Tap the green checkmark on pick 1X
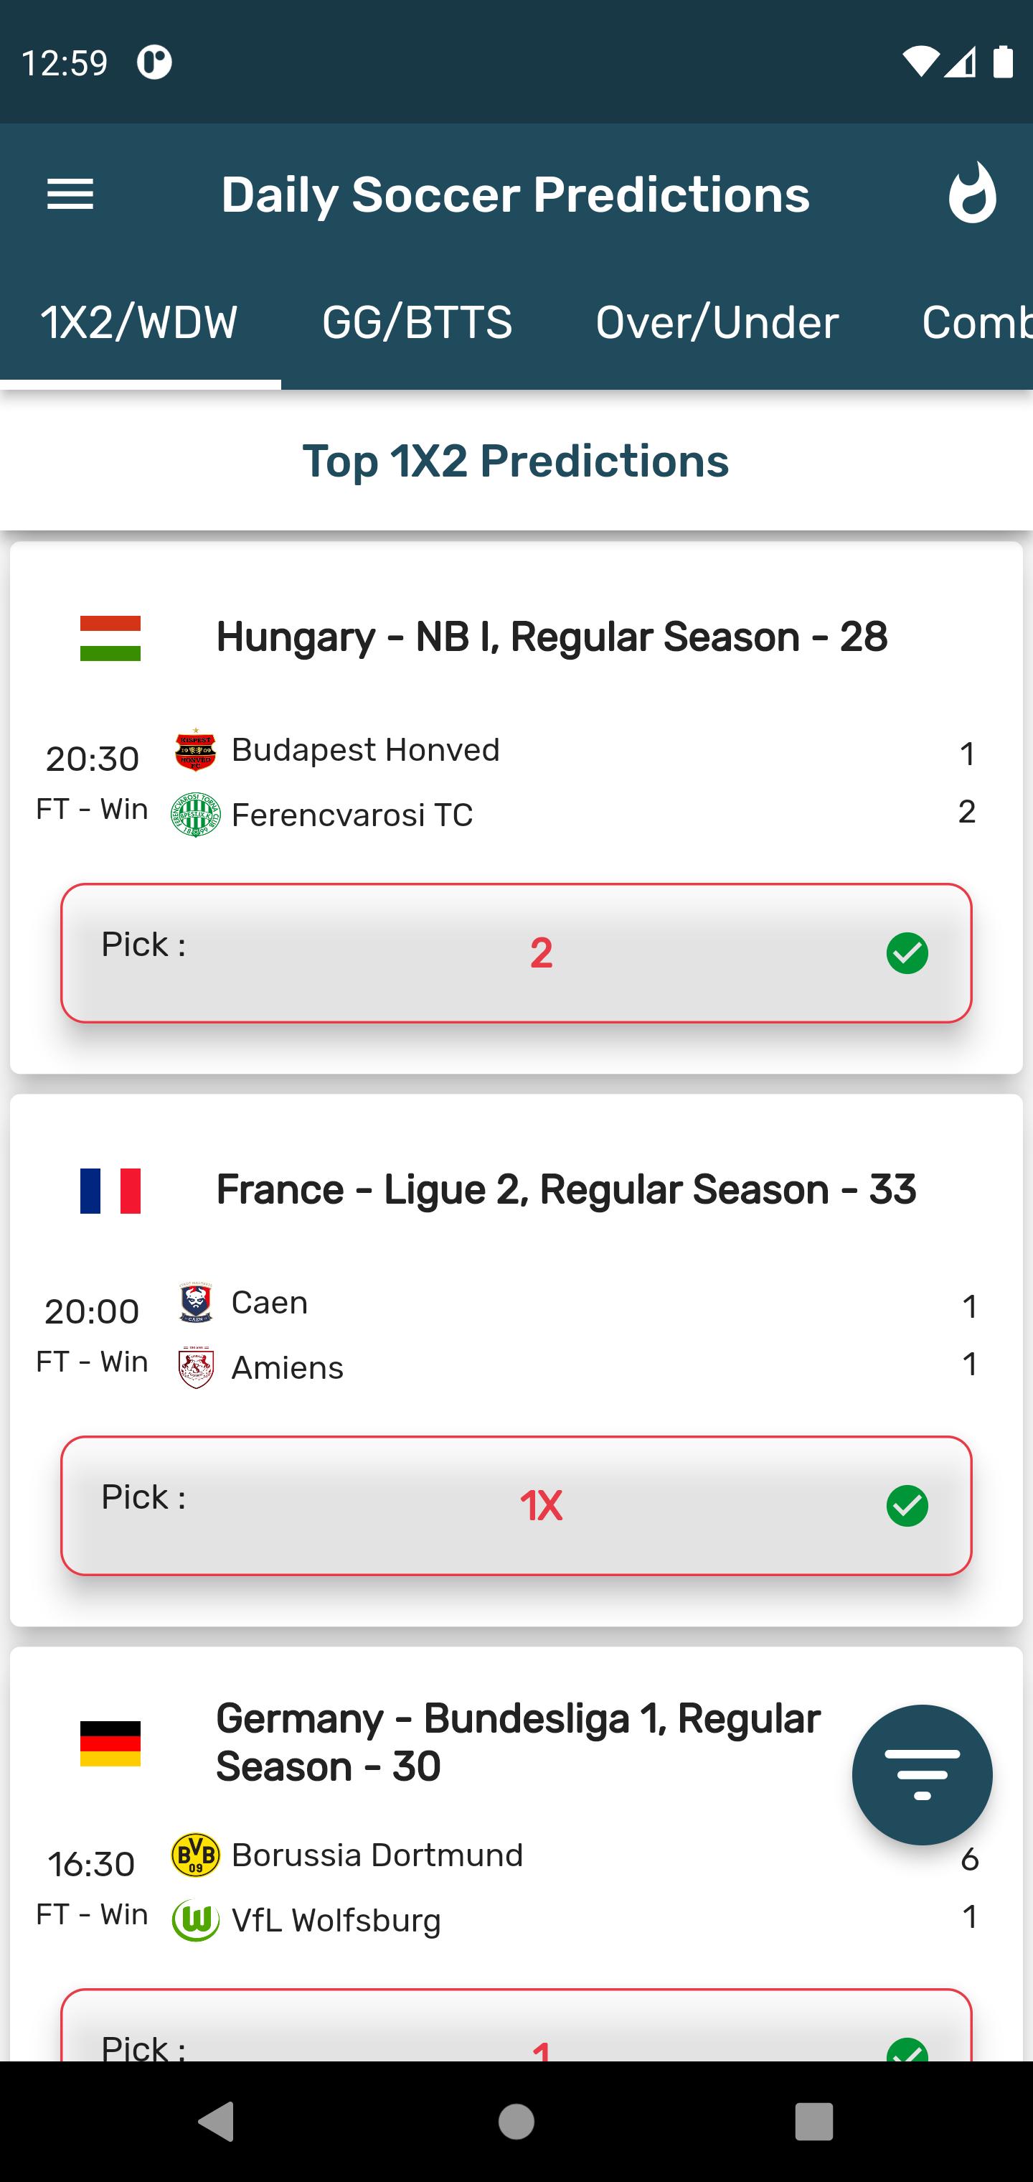 pyautogui.click(x=907, y=1505)
